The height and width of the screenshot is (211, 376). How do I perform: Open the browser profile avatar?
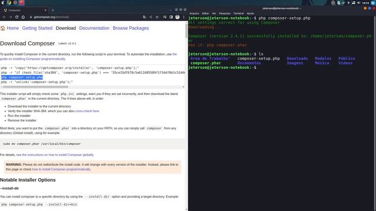click(177, 17)
